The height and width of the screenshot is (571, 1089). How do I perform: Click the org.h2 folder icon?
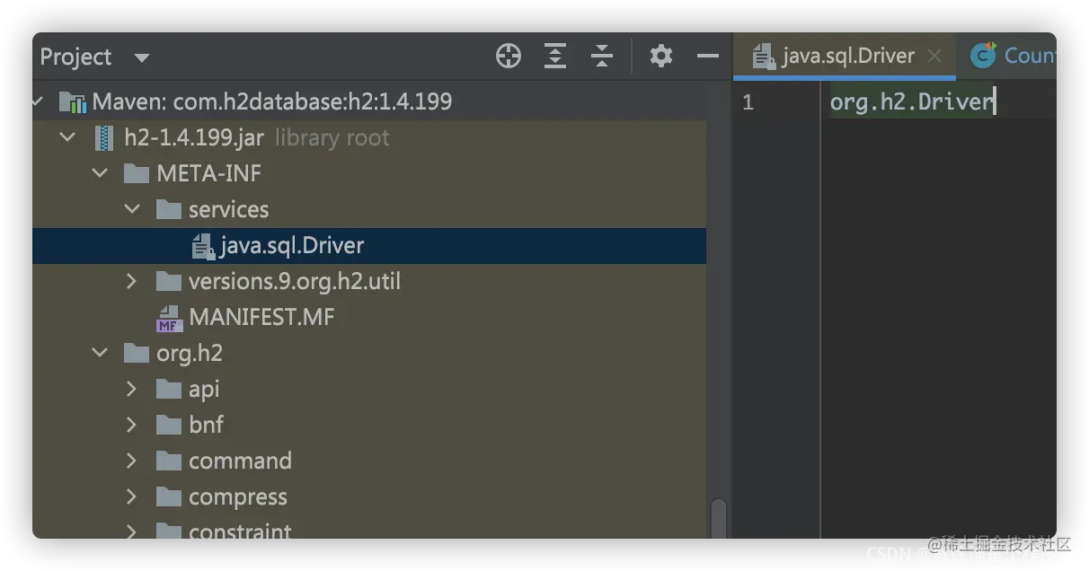[137, 354]
